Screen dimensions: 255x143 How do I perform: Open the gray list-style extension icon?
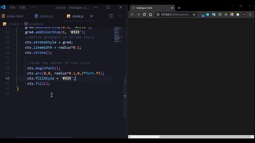tap(220, 15)
